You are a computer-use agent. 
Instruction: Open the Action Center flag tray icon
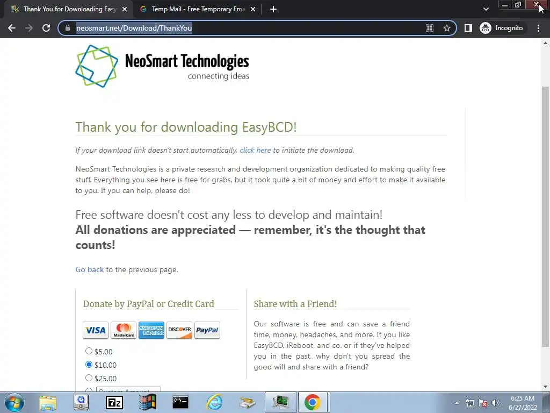click(x=483, y=403)
